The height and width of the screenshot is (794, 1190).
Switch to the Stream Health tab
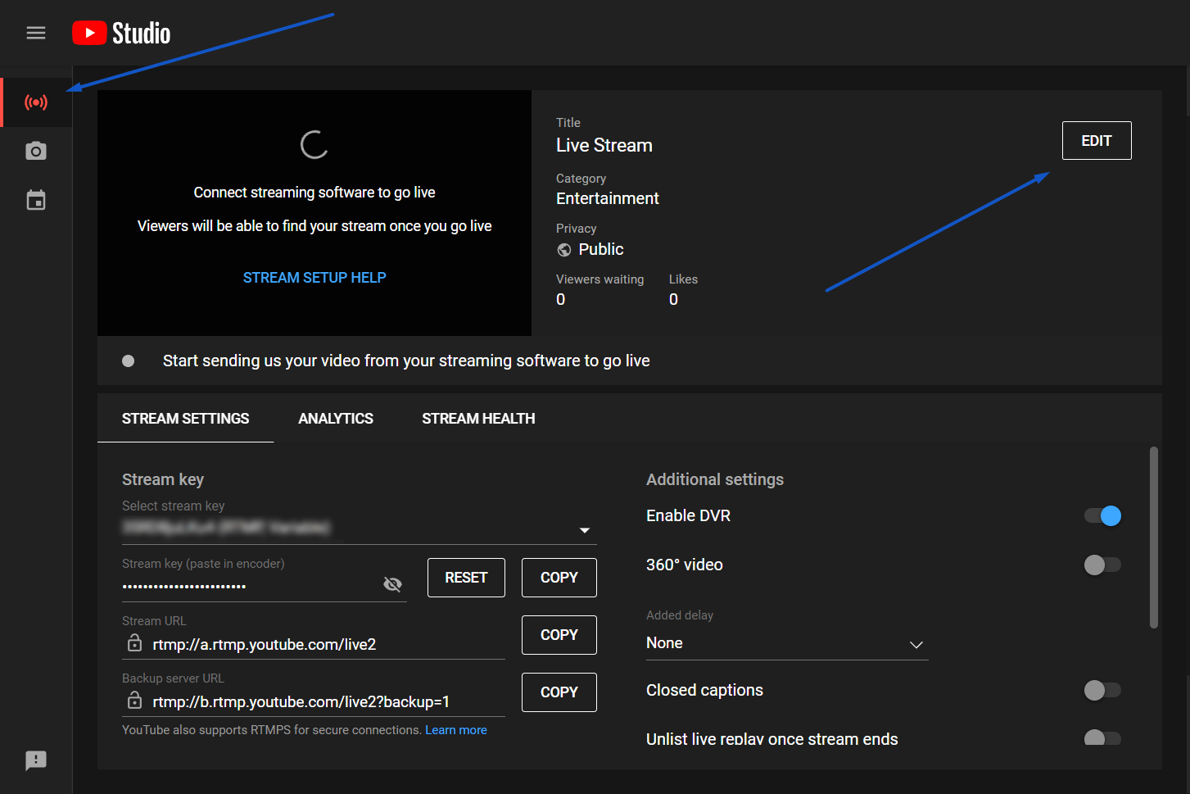(478, 418)
